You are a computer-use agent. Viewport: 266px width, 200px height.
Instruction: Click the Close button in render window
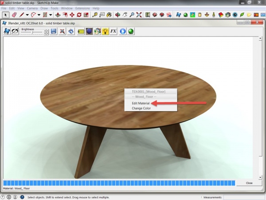coord(249,183)
